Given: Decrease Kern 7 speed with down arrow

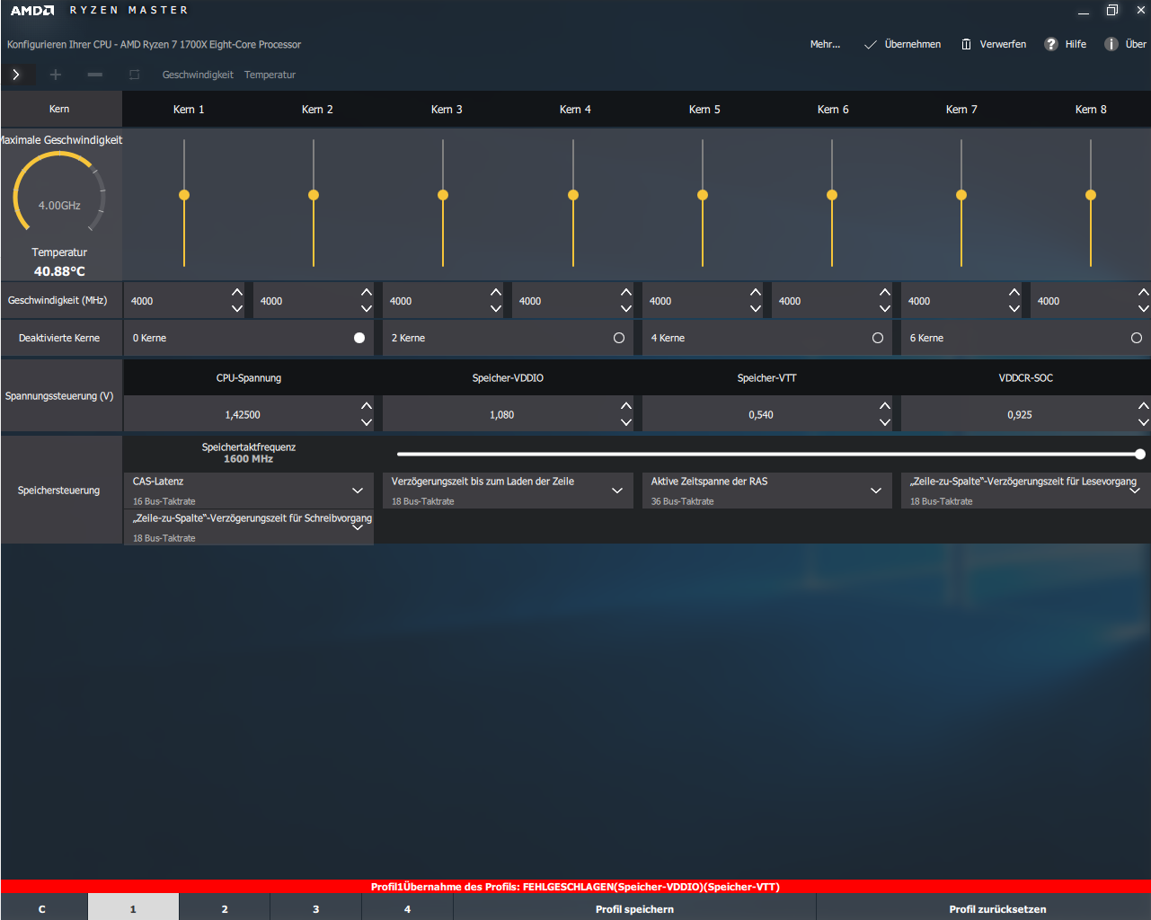Looking at the screenshot, I should coord(1014,308).
